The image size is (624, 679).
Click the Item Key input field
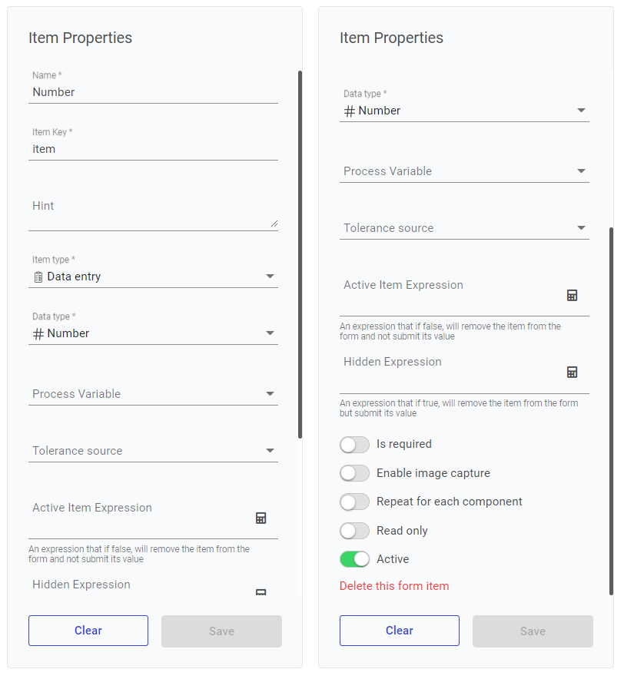click(x=153, y=149)
